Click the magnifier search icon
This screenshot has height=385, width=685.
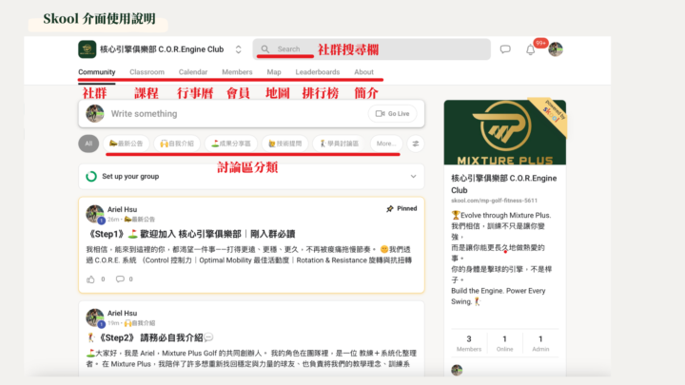coord(265,48)
